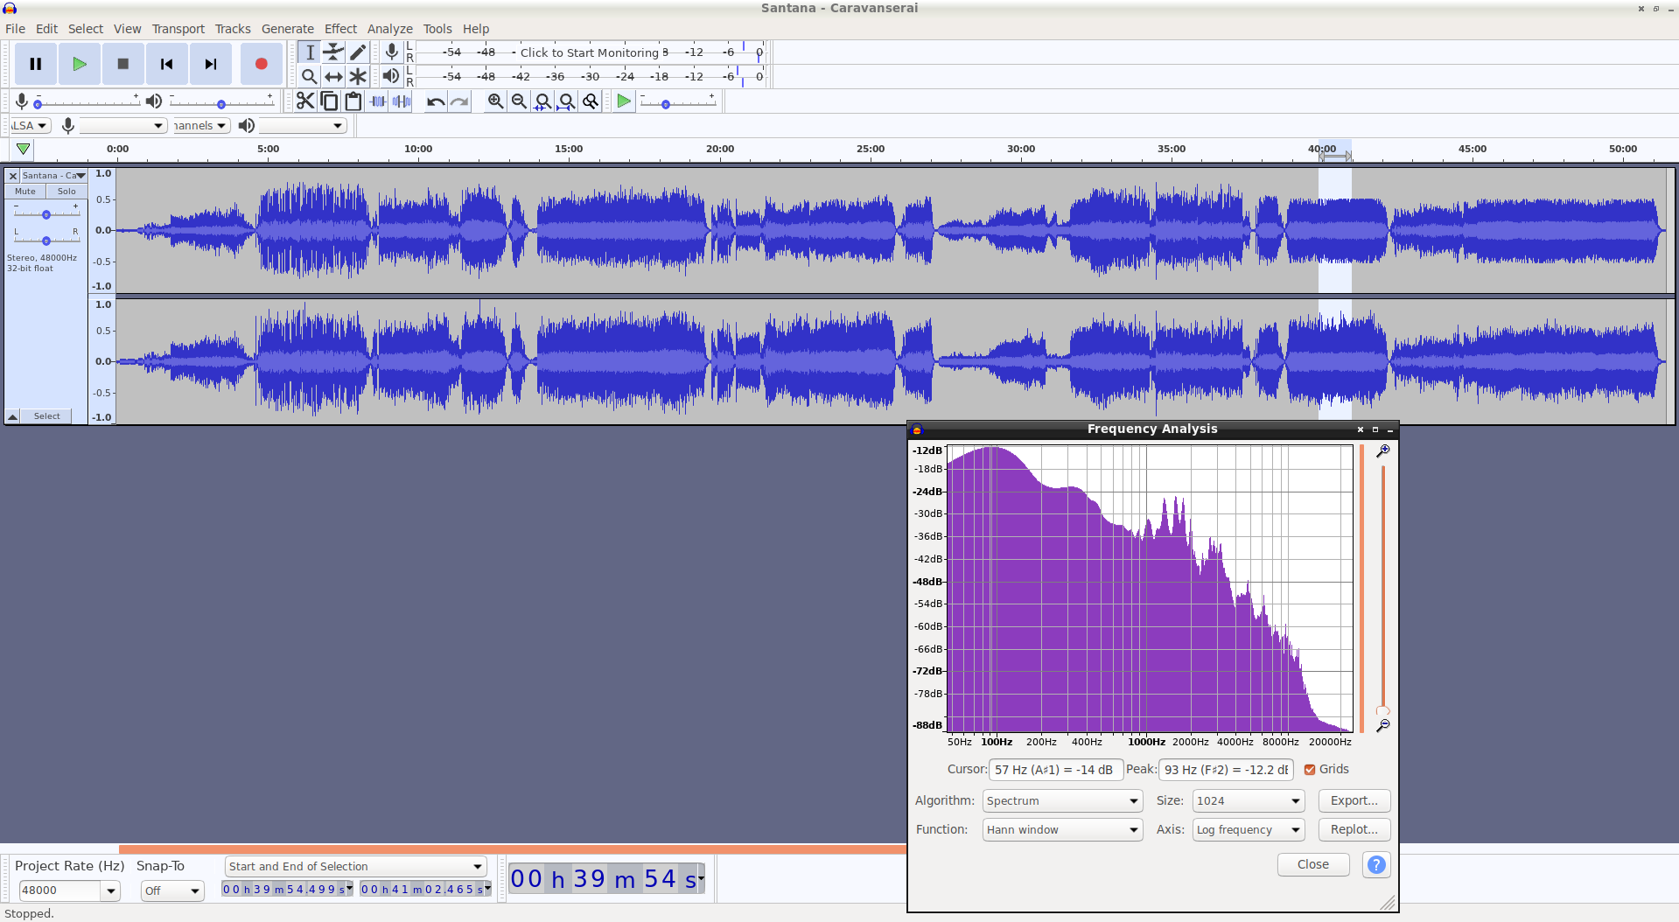Stop playback with the Stop button

click(123, 64)
